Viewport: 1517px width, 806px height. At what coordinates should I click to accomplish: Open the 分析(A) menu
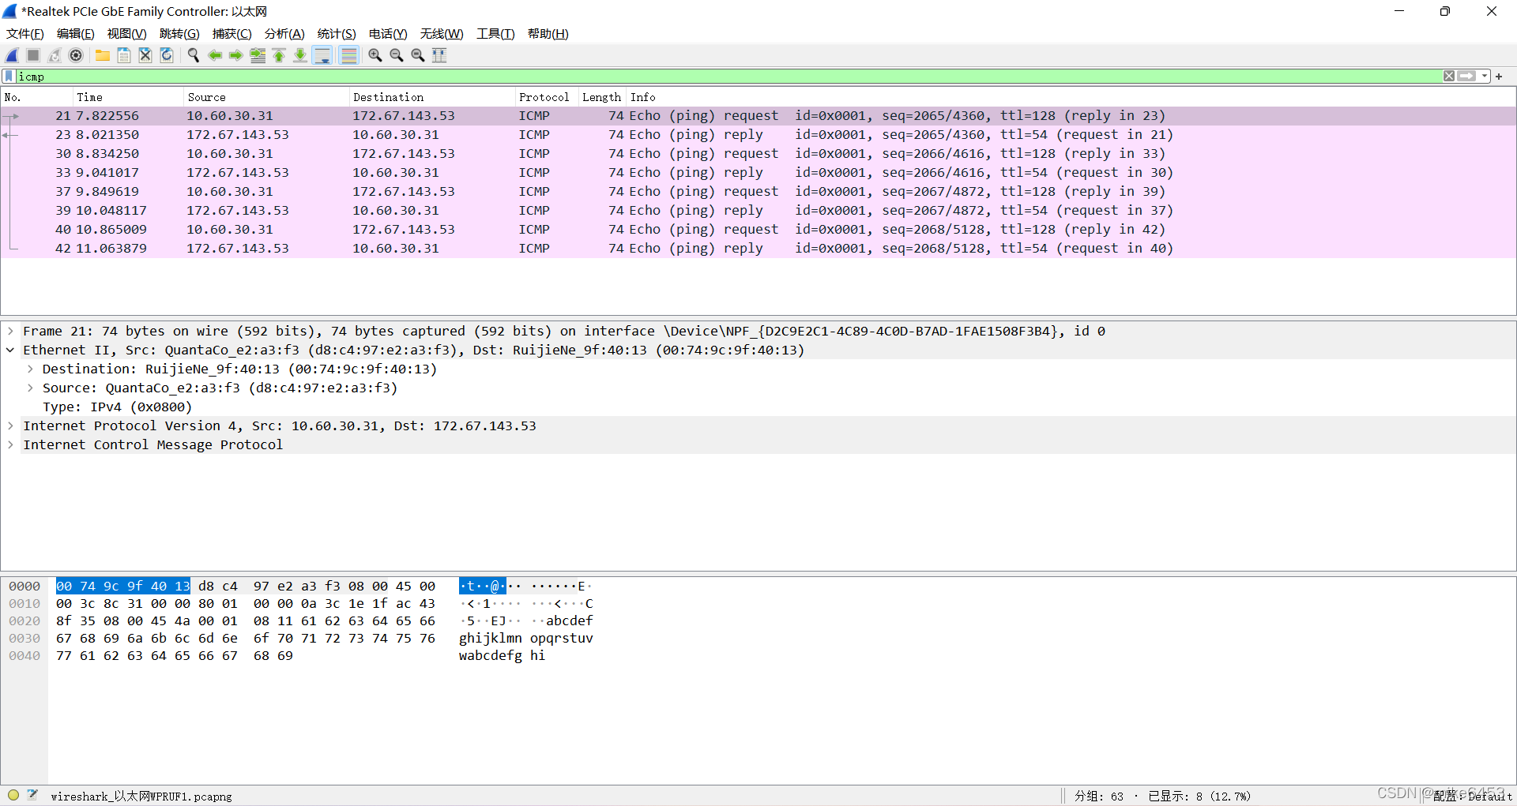pyautogui.click(x=284, y=34)
